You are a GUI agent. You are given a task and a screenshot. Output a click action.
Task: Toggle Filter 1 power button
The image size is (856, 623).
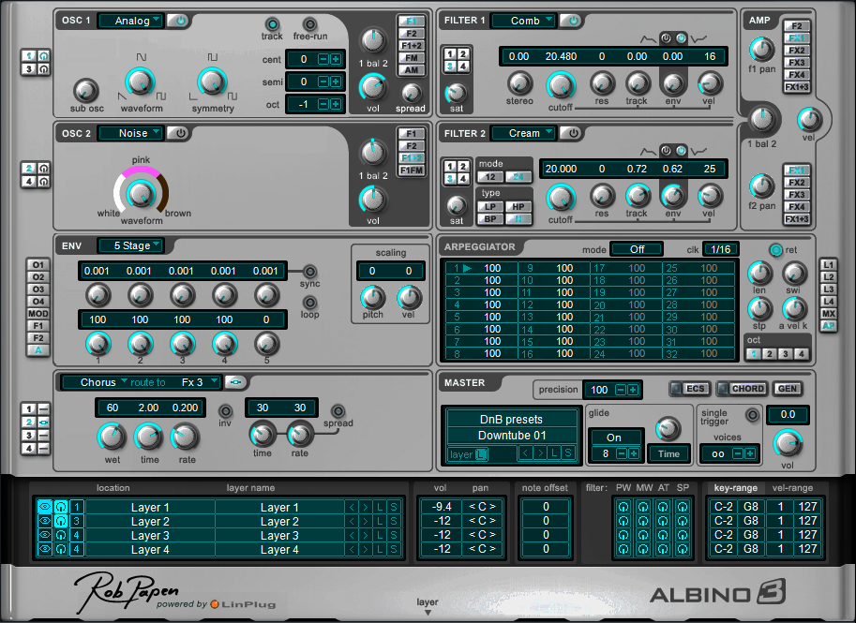(571, 21)
